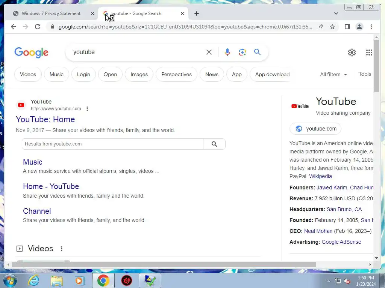Open the Neal Mohan CEO link
Screen dimensions: 385x288
coord(318,231)
